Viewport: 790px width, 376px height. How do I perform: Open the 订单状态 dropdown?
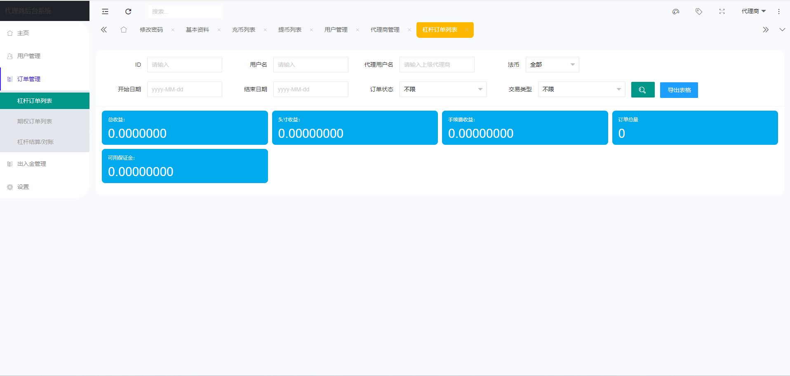(443, 89)
